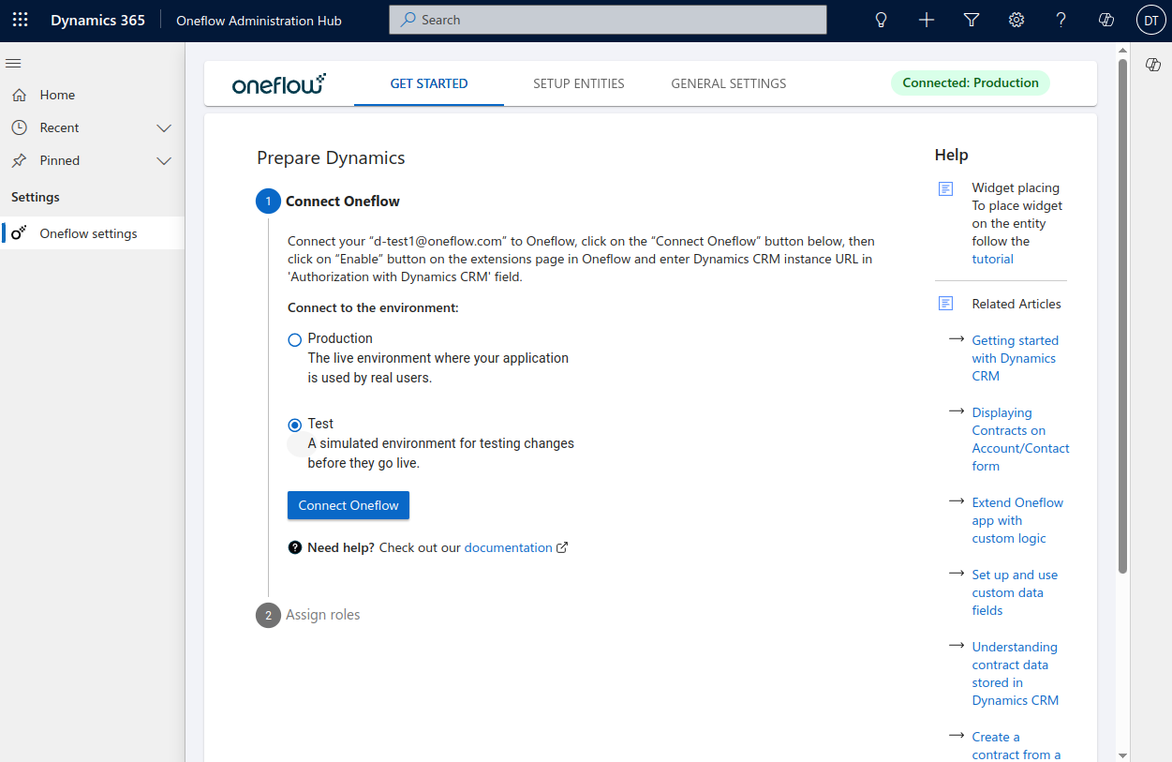Open Understanding contract data stored article
1172x762 pixels.
1016,673
